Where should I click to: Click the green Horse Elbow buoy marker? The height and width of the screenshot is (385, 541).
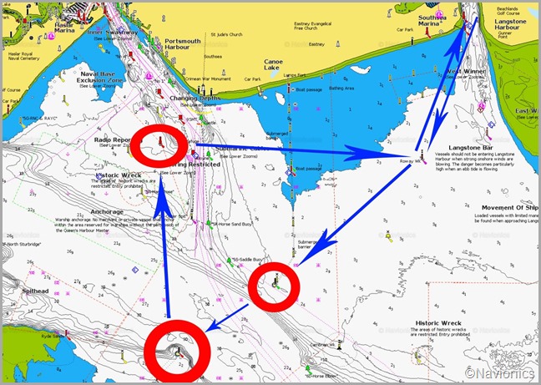click(x=308, y=371)
